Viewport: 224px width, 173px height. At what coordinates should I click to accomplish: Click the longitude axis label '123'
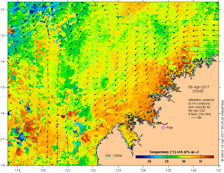point(118,170)
